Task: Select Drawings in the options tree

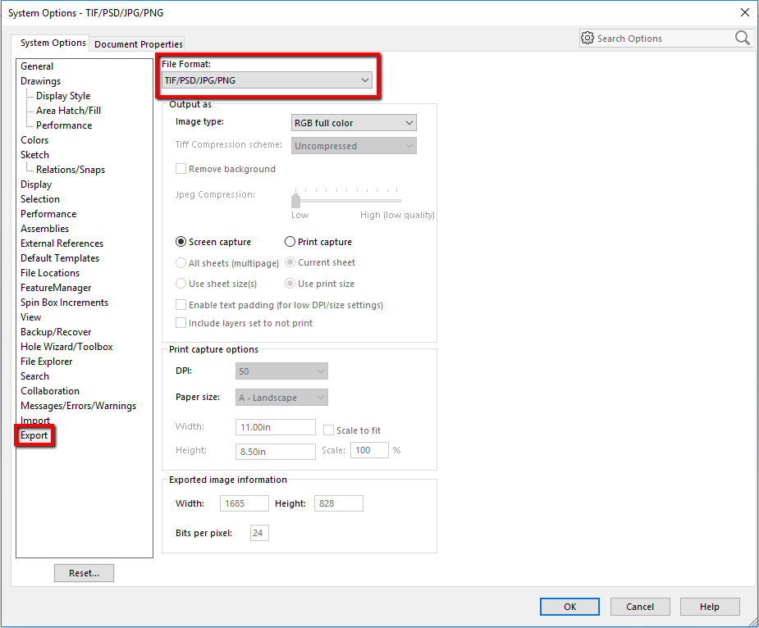Action: point(41,81)
